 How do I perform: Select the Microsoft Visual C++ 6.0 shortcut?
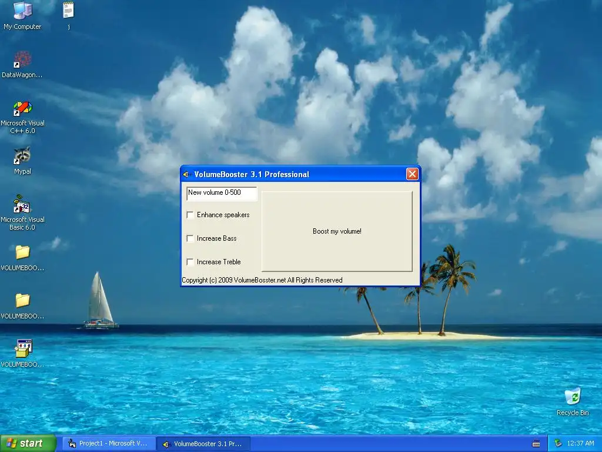click(x=22, y=117)
